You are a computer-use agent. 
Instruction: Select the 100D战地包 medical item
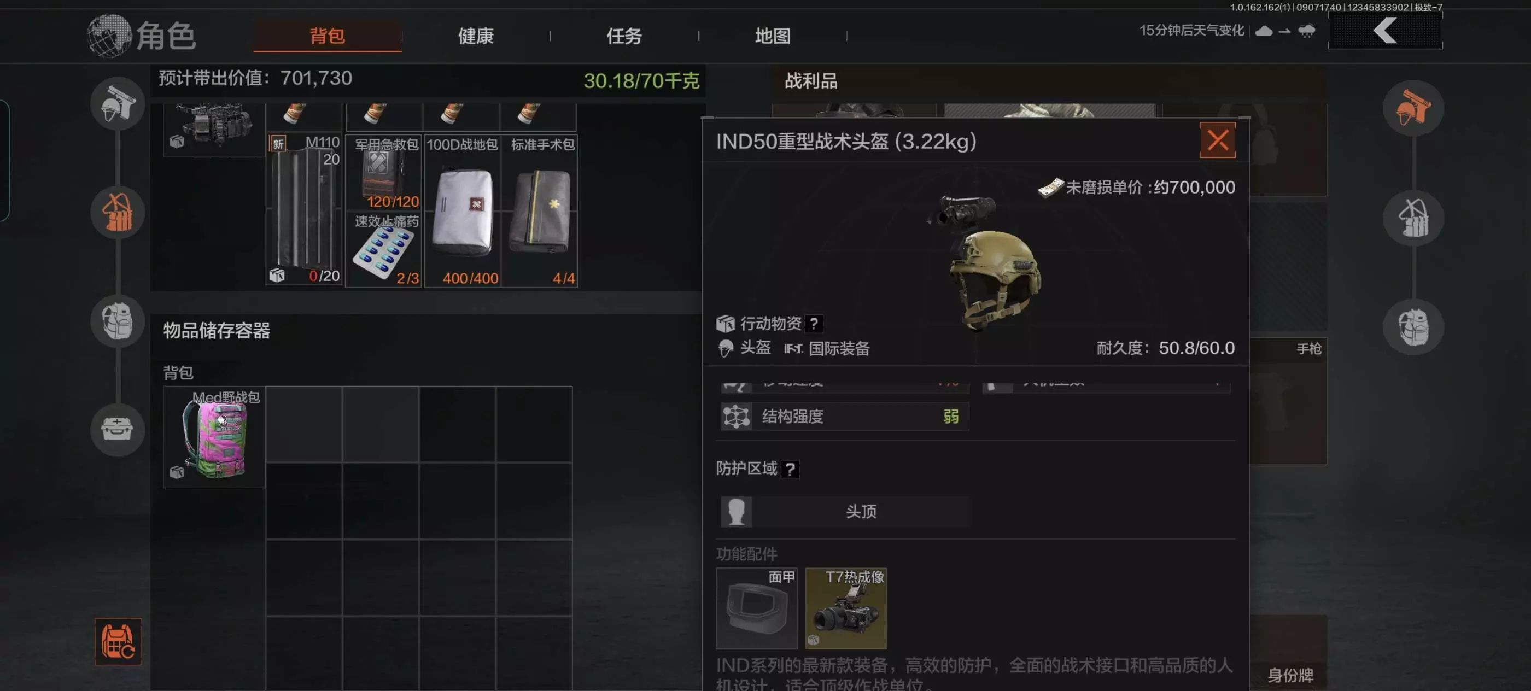(463, 212)
